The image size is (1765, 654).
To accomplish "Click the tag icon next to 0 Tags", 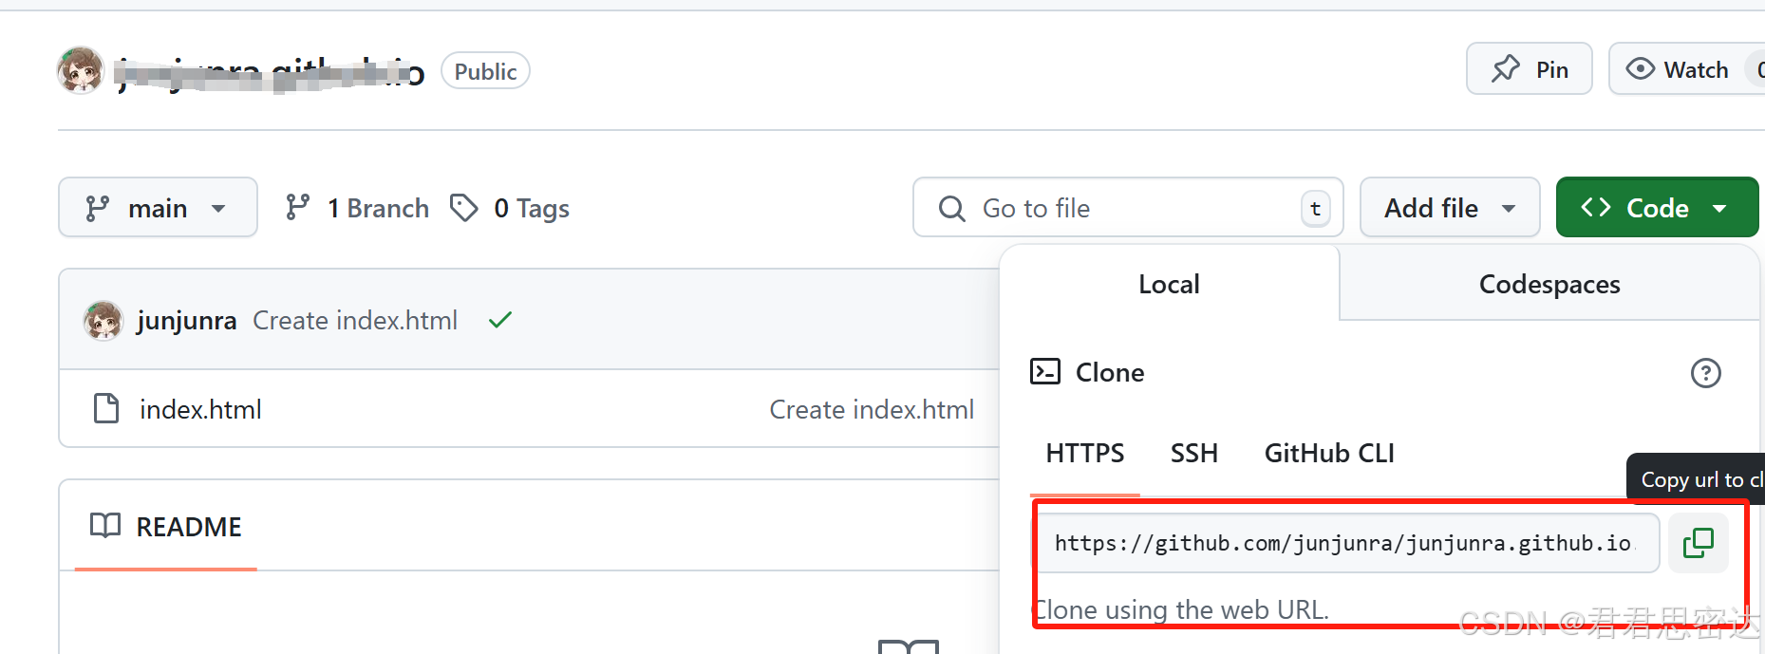I will coord(463,207).
